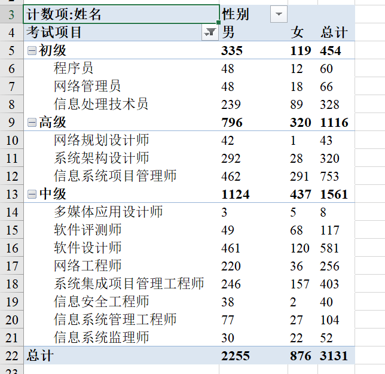Click the value 1561 中级 total
The image size is (385, 374).
pos(334,194)
